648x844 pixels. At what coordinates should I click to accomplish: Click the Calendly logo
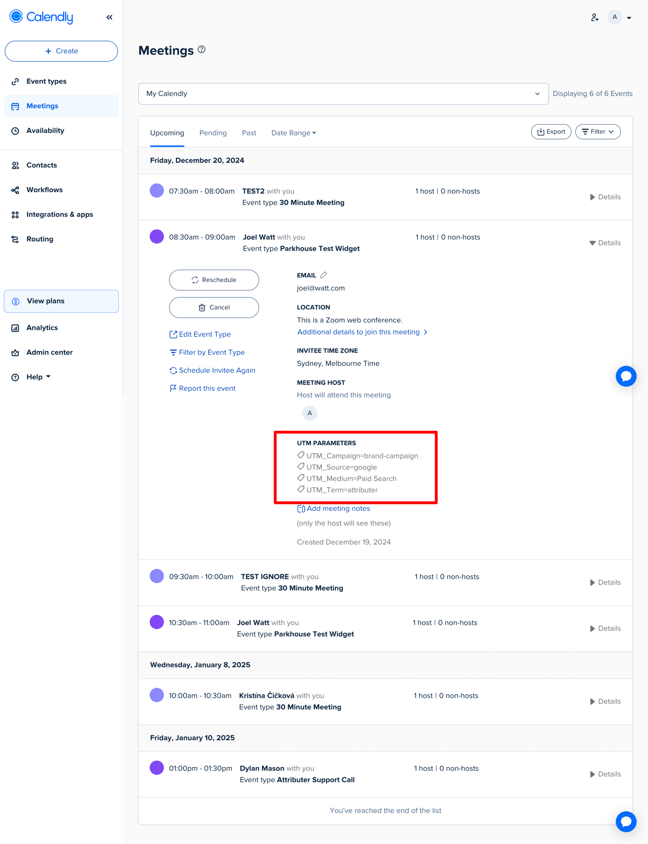coord(41,16)
